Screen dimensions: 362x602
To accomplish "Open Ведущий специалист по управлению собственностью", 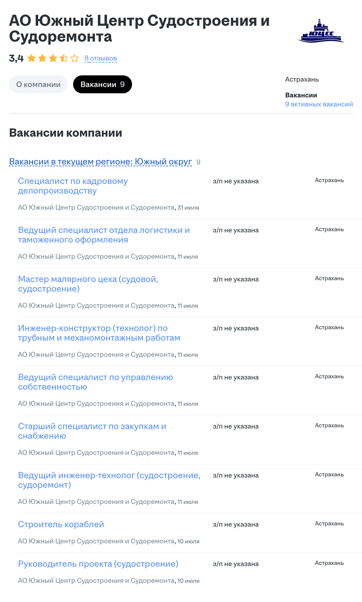I will pos(95,382).
